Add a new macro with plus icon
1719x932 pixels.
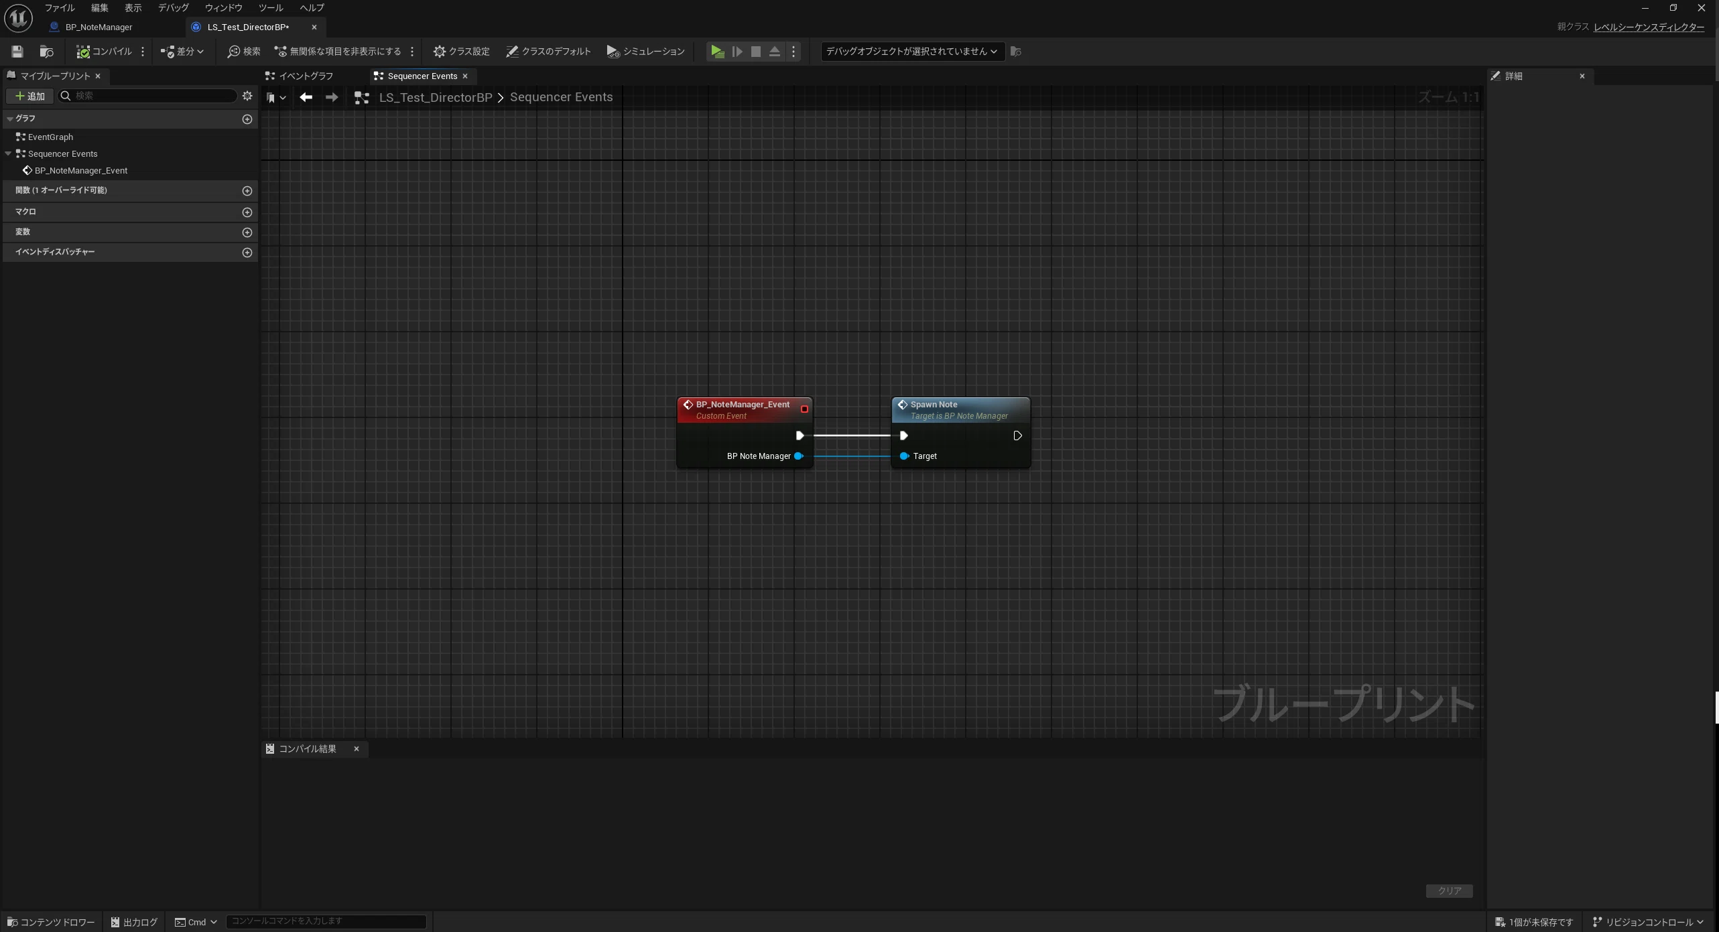coord(247,212)
